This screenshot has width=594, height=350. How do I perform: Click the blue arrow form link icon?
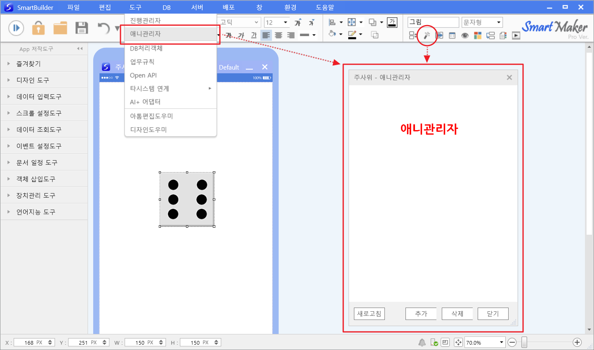coord(439,35)
